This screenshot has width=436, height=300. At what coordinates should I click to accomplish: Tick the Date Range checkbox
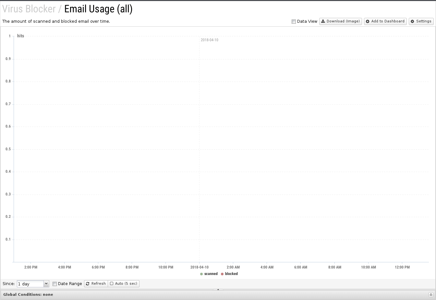point(54,284)
